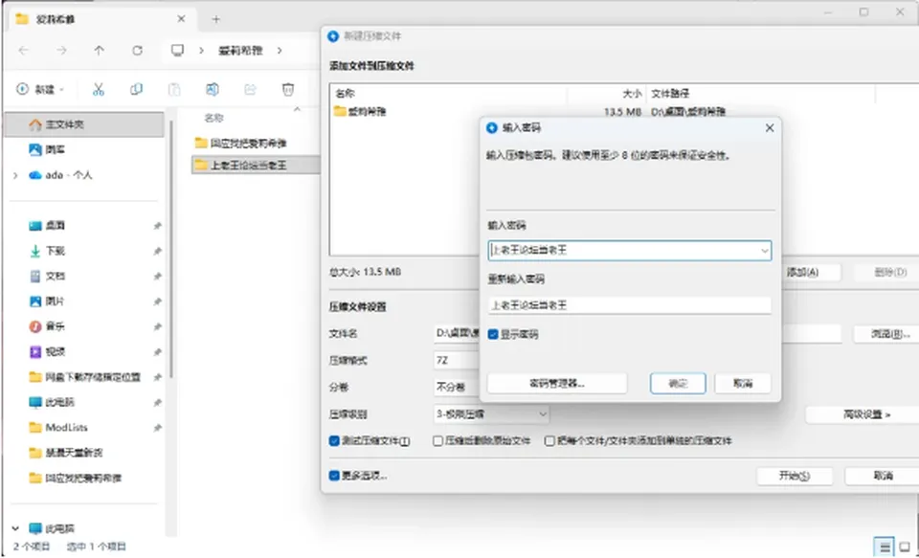This screenshot has width=919, height=558.
Task: Expand the ada OneDrive tree node
Action: (15, 174)
